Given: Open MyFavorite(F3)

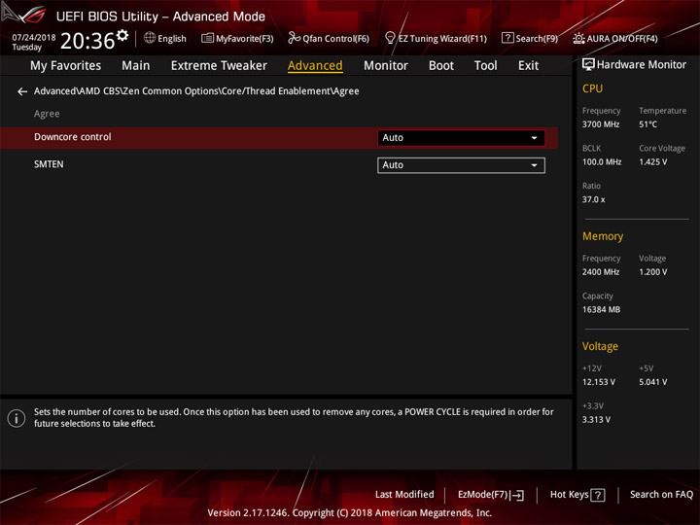Looking at the screenshot, I should (x=237, y=38).
